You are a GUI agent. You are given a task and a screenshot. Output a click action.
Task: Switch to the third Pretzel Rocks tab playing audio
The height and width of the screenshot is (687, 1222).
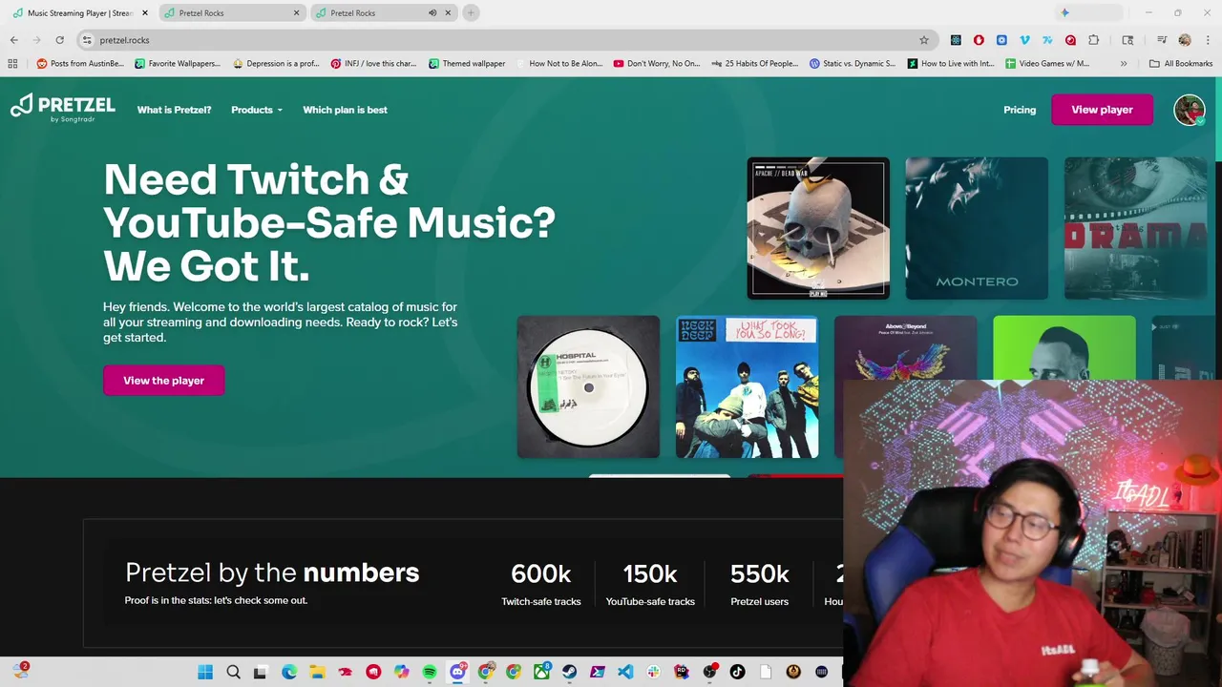[x=382, y=13]
